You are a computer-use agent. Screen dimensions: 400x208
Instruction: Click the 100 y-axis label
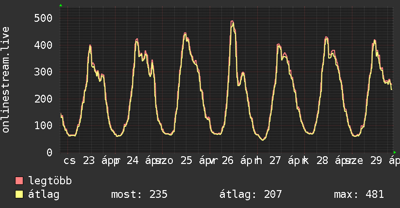[x=43, y=125]
